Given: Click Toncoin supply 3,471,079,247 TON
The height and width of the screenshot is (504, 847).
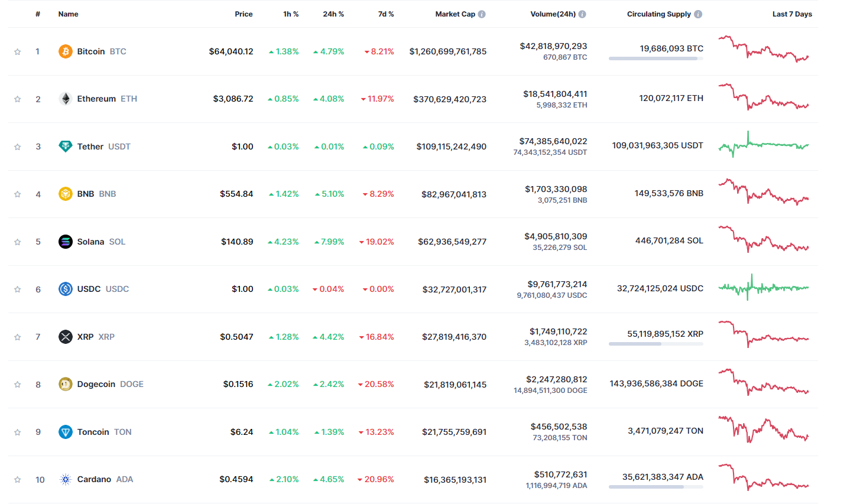Looking at the screenshot, I should pyautogui.click(x=666, y=431).
